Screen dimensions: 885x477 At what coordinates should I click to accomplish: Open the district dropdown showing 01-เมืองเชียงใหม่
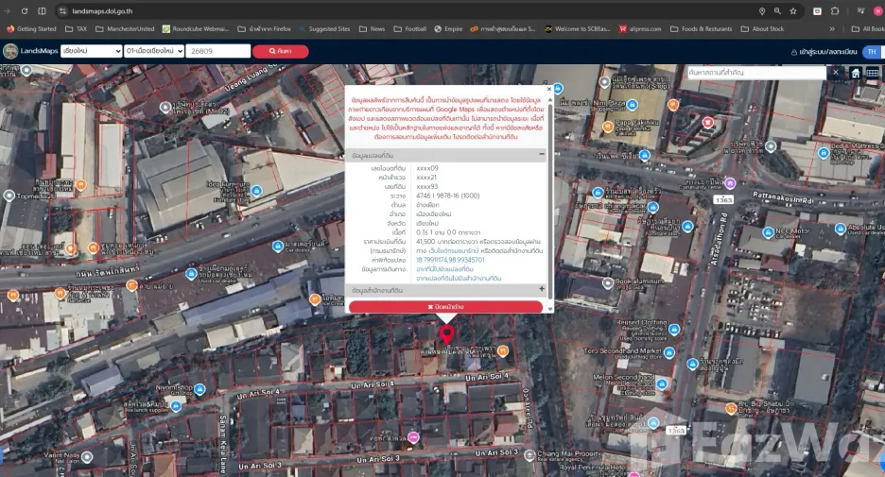click(x=154, y=51)
